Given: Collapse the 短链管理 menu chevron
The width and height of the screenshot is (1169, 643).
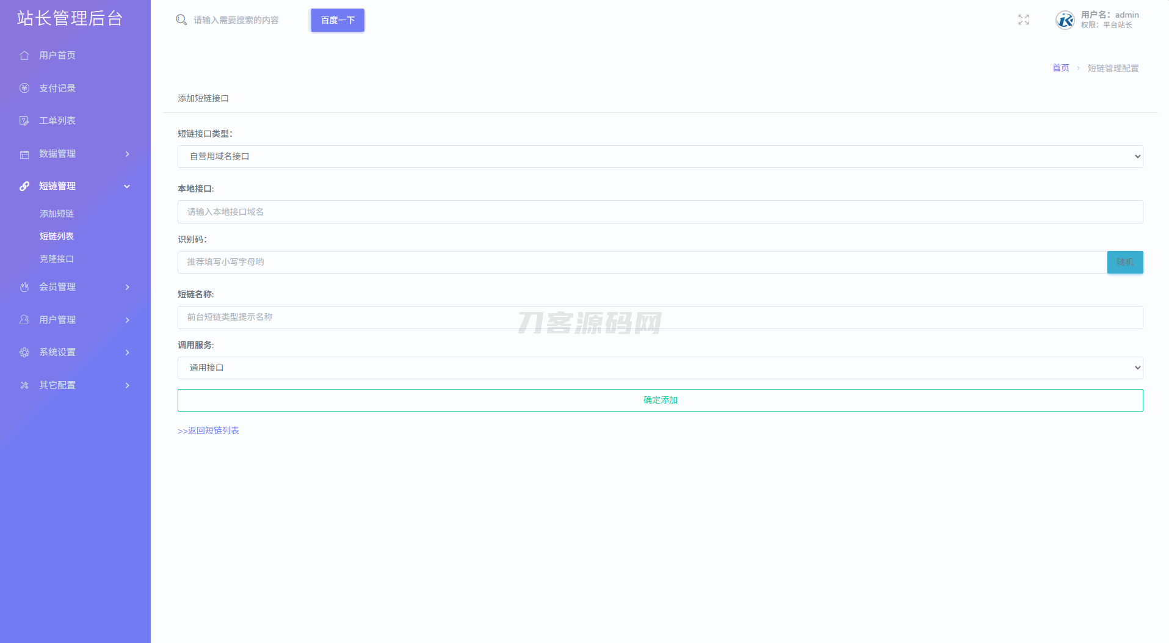Looking at the screenshot, I should (127, 186).
